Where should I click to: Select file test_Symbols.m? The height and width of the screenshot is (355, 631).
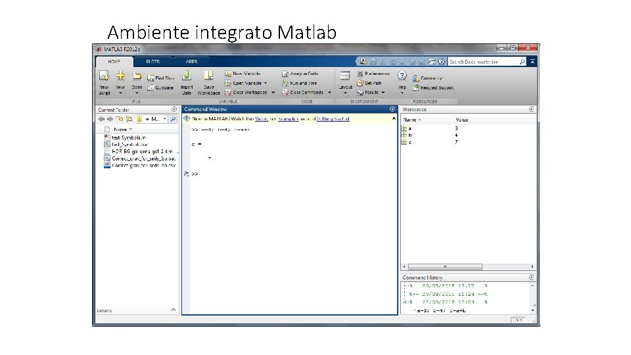click(128, 137)
